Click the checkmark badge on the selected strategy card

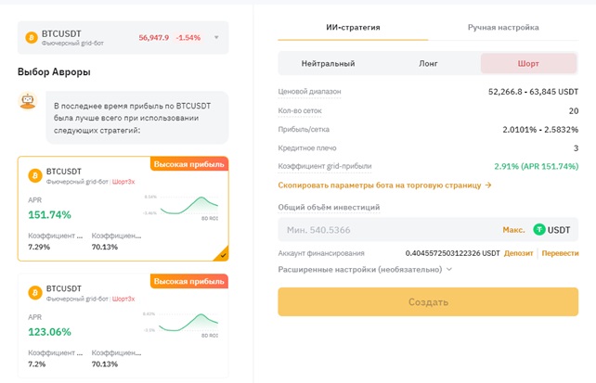click(221, 253)
